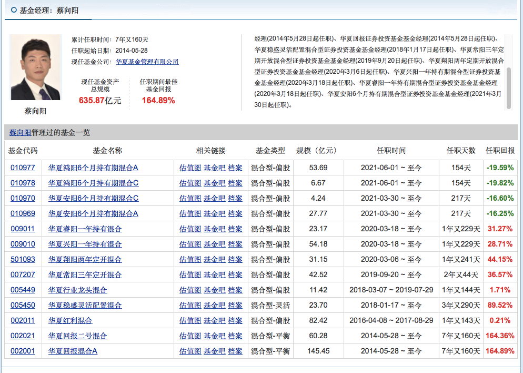This screenshot has width=523, height=373.
Task: Open 华夏睿阳一年持有混合 fund page
Action: 85,229
